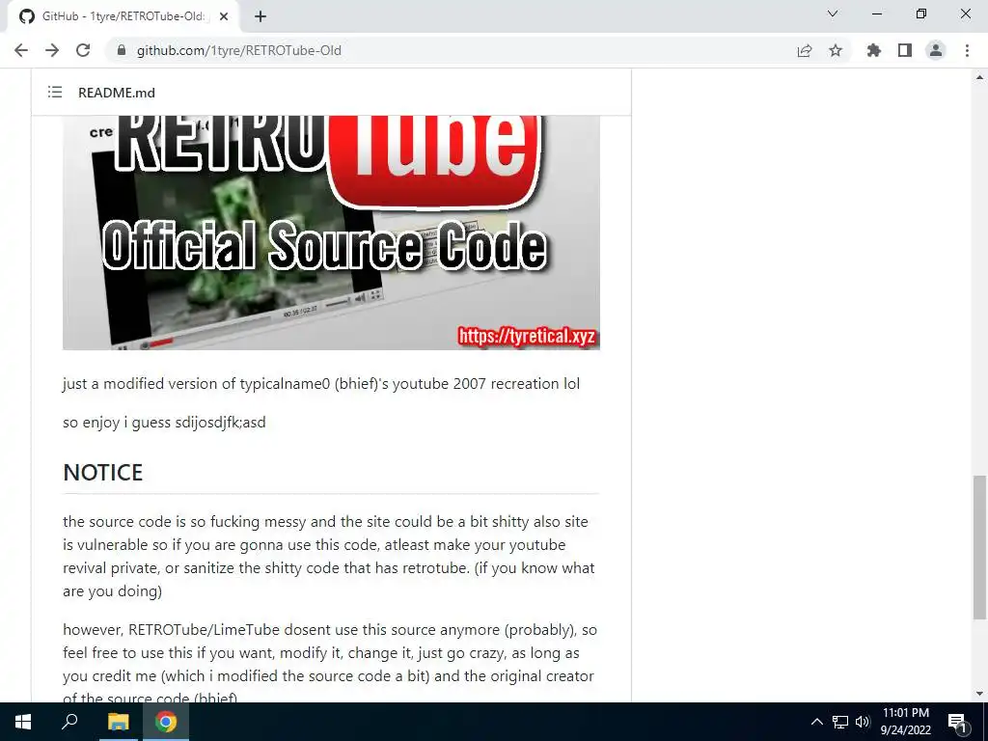Open File Explorer from the taskbar

[118, 722]
